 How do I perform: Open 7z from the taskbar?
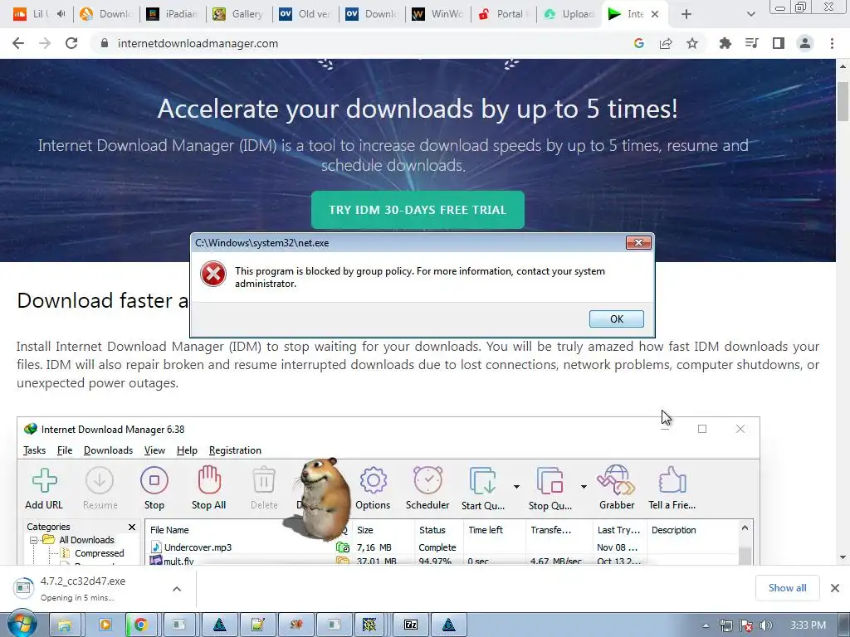click(410, 625)
